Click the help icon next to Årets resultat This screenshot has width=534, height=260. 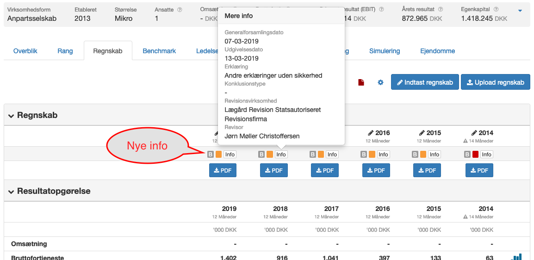441,10
